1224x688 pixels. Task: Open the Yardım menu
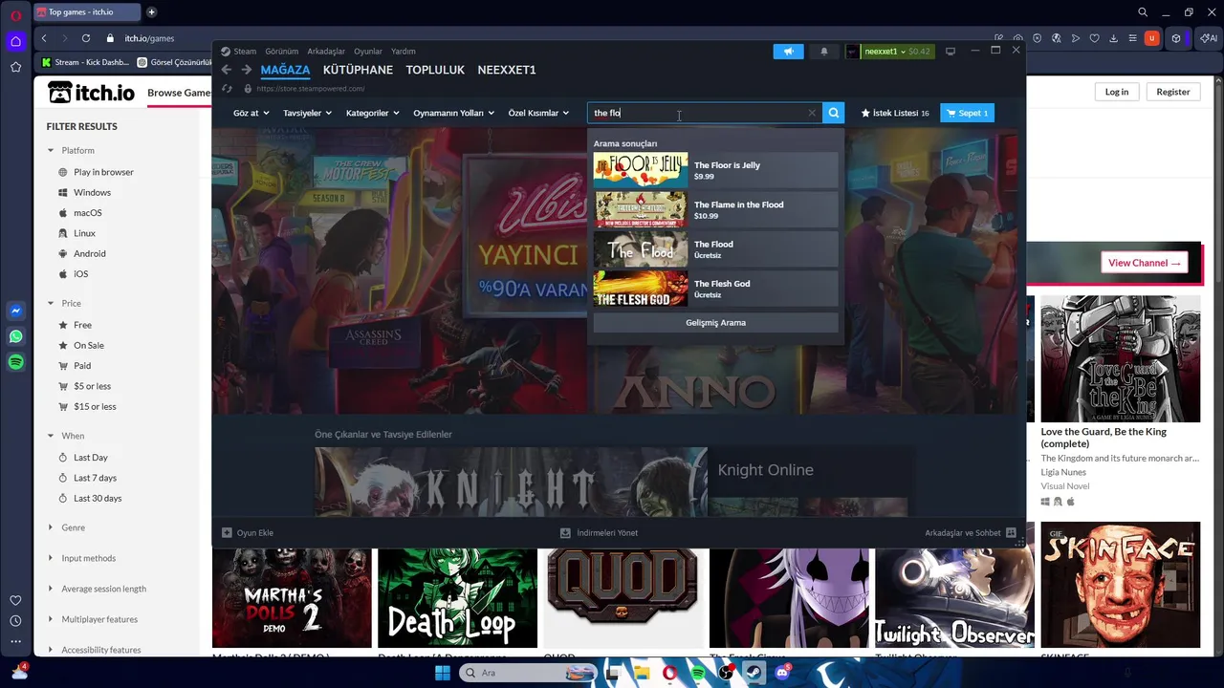(404, 52)
